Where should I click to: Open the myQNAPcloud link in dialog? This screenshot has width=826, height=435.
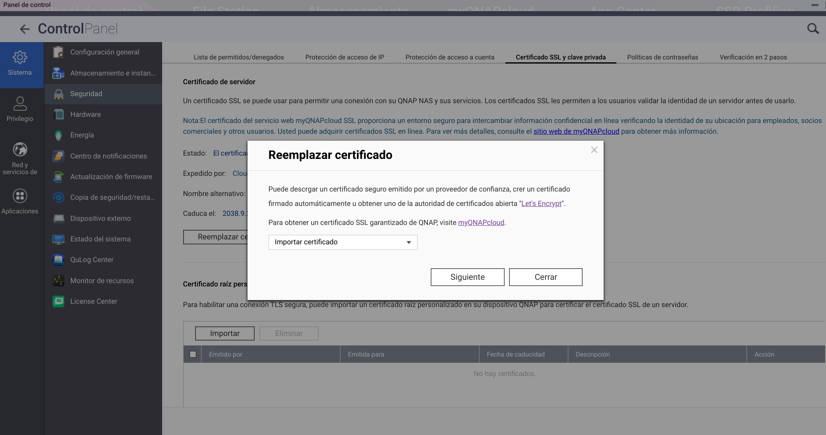(481, 222)
